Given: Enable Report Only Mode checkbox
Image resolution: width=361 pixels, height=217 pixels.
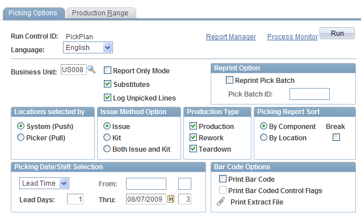Looking at the screenshot, I should pyautogui.click(x=107, y=70).
